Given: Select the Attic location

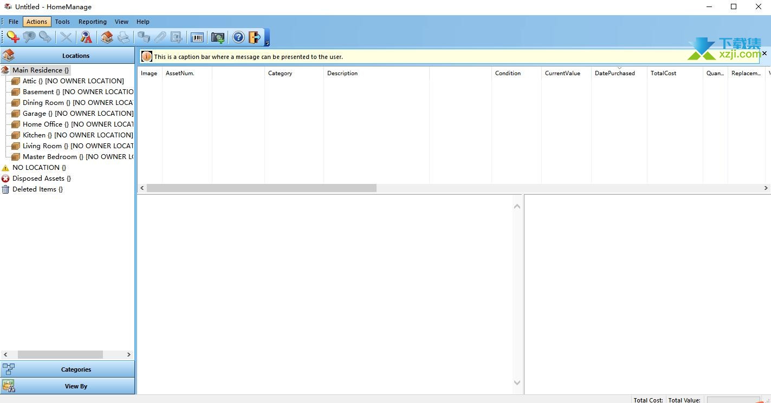Looking at the screenshot, I should (73, 81).
